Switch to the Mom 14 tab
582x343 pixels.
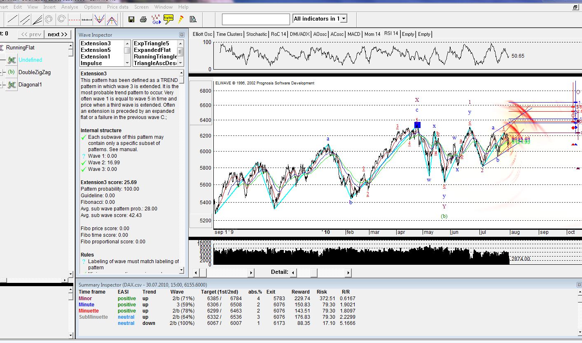[372, 34]
